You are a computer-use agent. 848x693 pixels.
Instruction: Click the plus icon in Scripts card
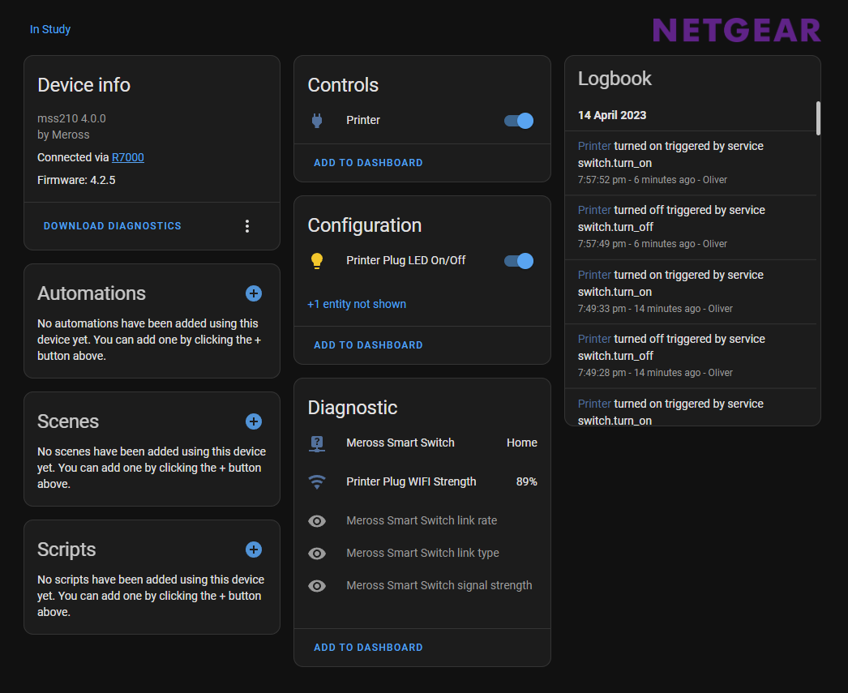pyautogui.click(x=254, y=550)
